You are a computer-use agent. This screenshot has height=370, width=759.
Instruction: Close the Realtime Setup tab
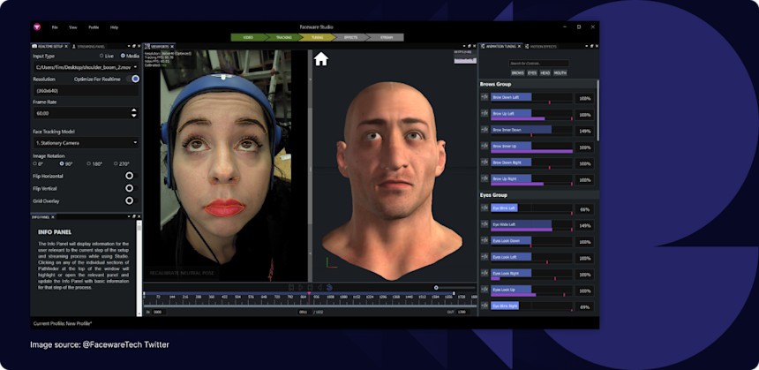[67, 47]
